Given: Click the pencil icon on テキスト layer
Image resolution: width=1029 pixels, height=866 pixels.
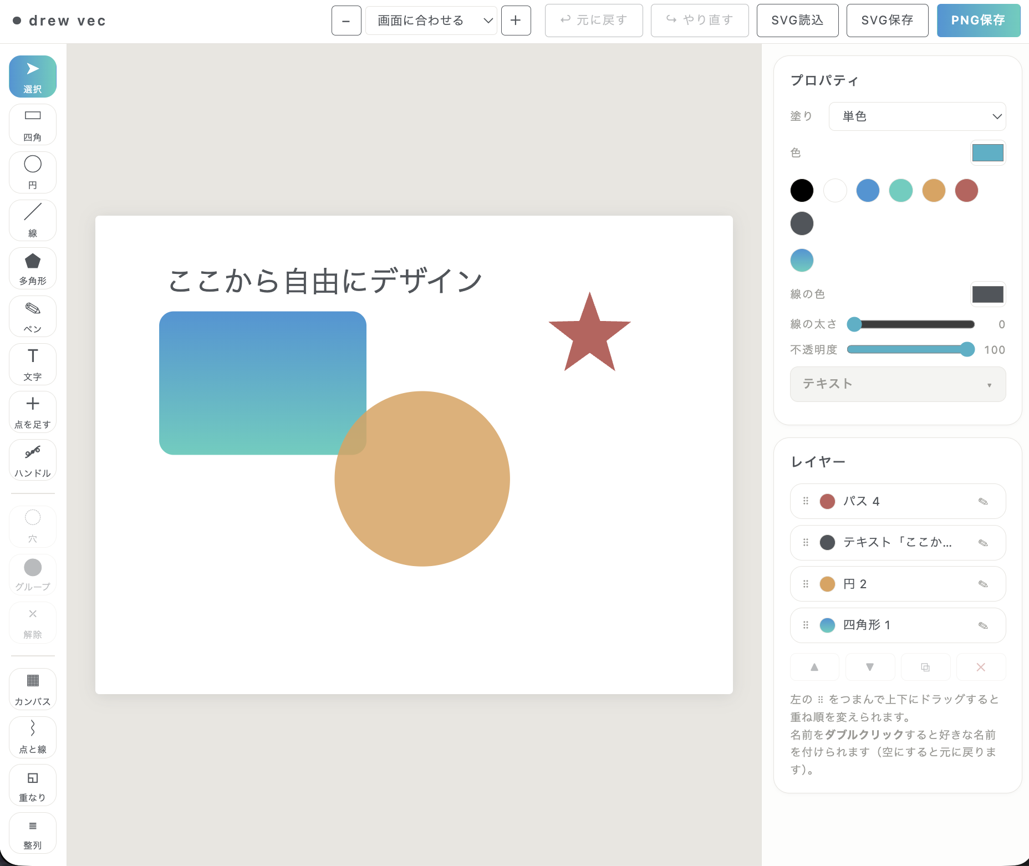Looking at the screenshot, I should (x=983, y=543).
